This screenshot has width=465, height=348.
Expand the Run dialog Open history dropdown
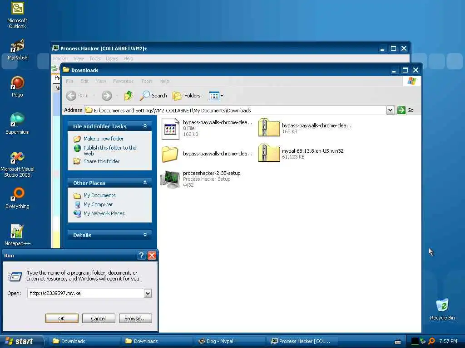point(148,293)
